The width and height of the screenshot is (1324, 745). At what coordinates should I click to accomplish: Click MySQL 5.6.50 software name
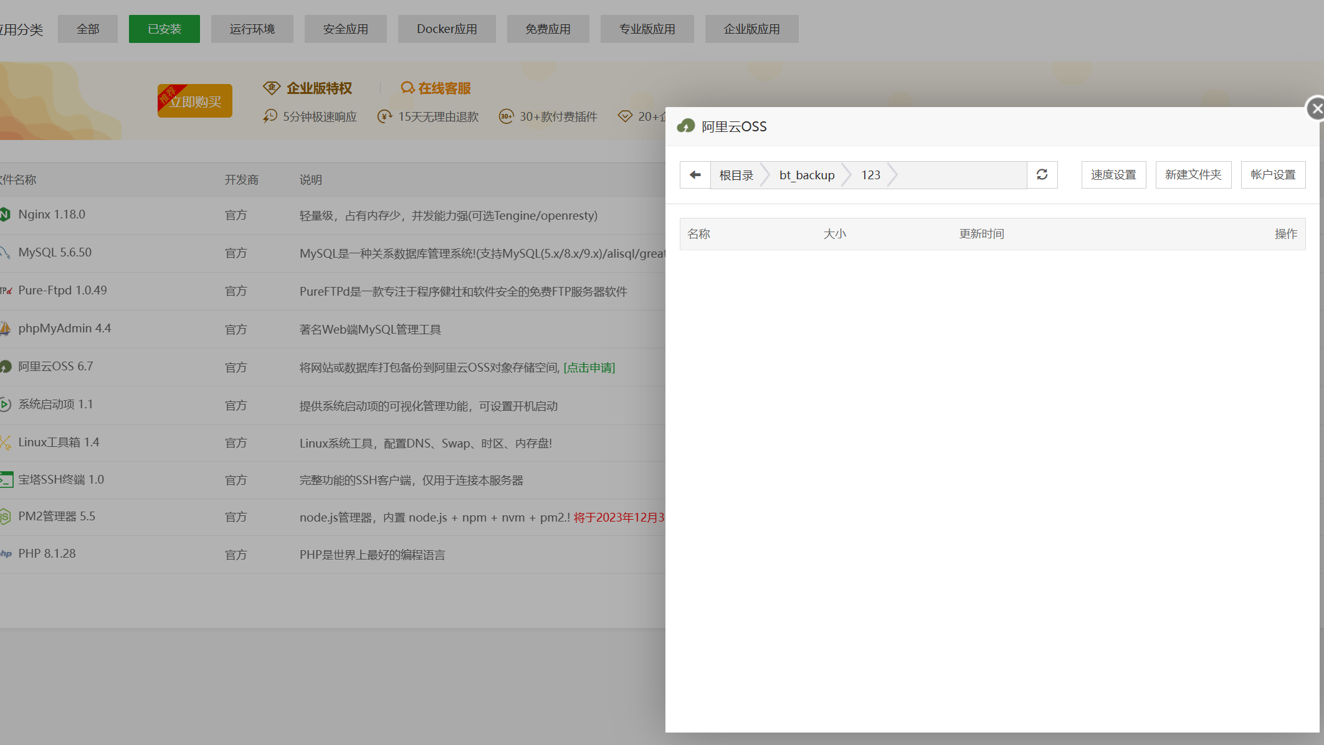[55, 253]
